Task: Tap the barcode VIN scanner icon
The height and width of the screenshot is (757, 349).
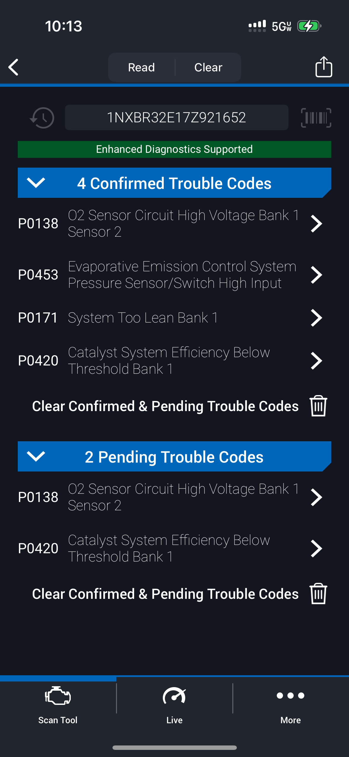Action: 316,118
